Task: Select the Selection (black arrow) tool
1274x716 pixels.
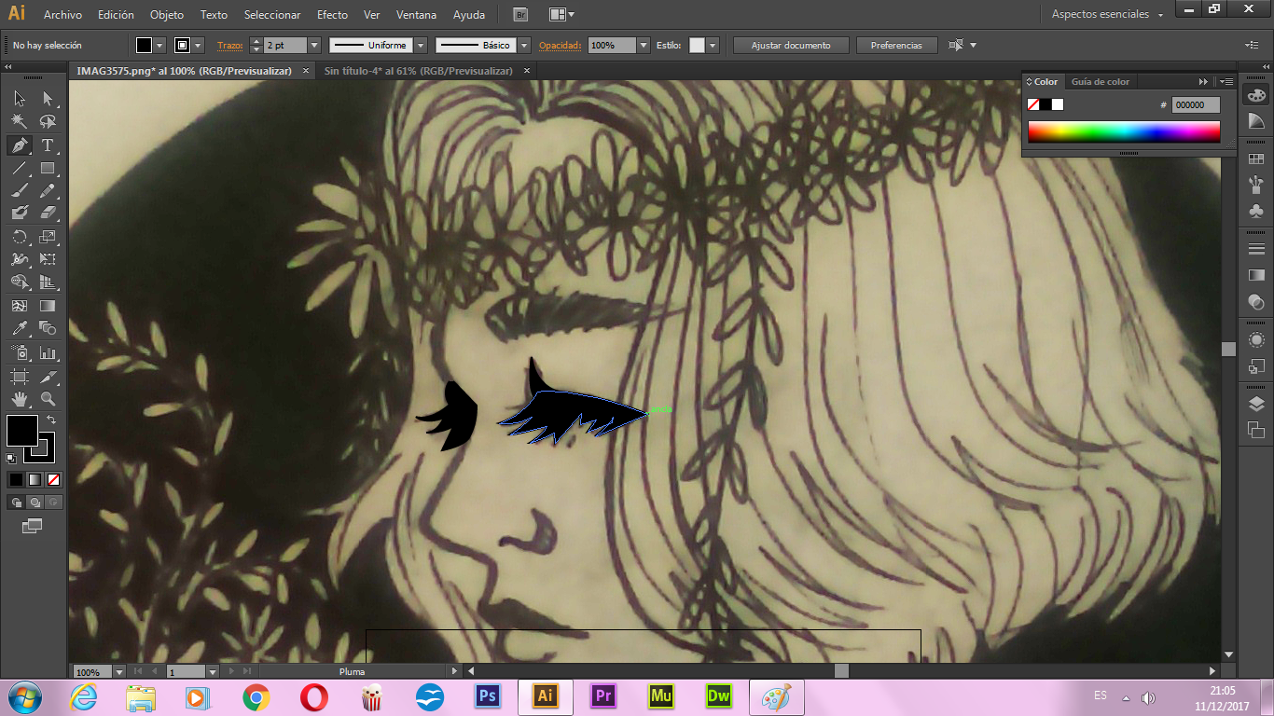Action: [x=19, y=99]
